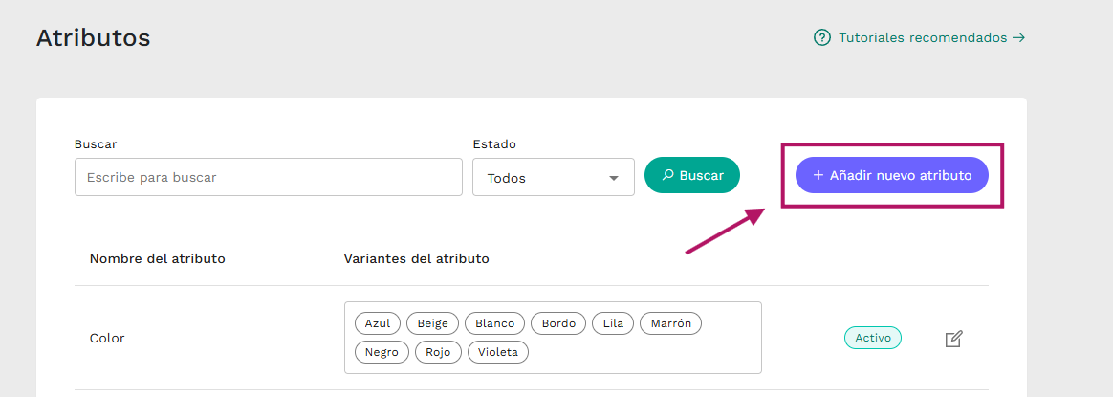Select the Bordo variant tag
This screenshot has height=397, width=1113.
tap(558, 323)
